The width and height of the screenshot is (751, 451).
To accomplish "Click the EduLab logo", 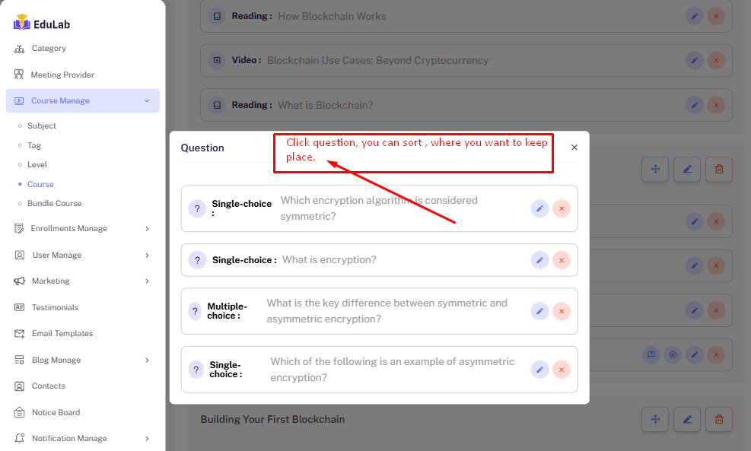I will point(43,24).
